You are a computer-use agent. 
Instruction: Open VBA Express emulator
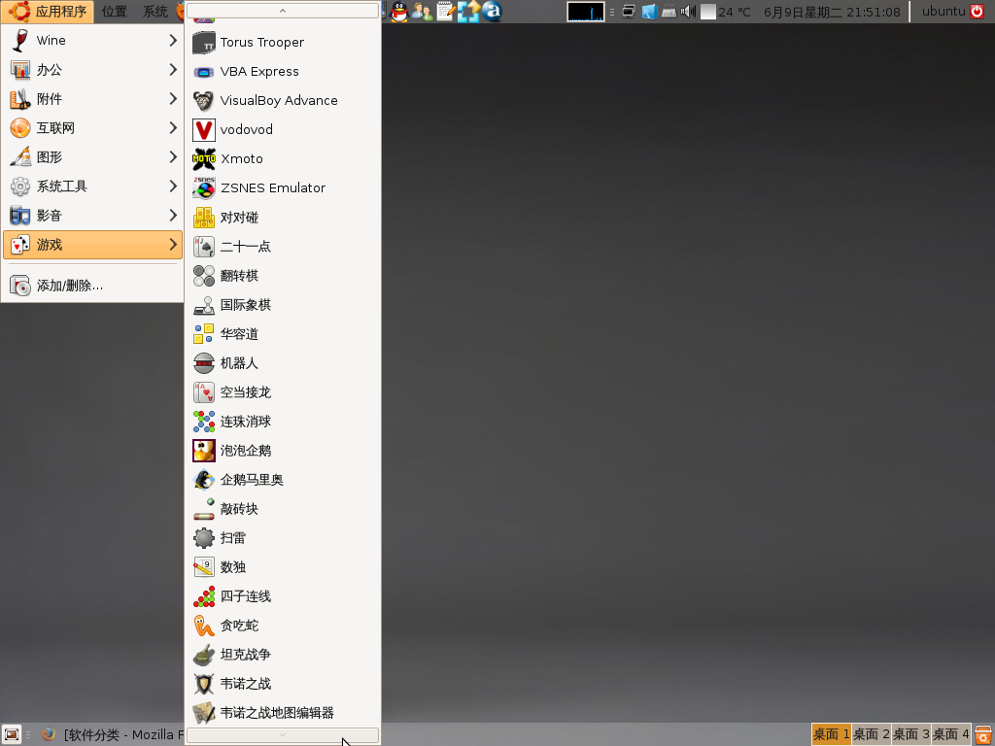coord(283,71)
